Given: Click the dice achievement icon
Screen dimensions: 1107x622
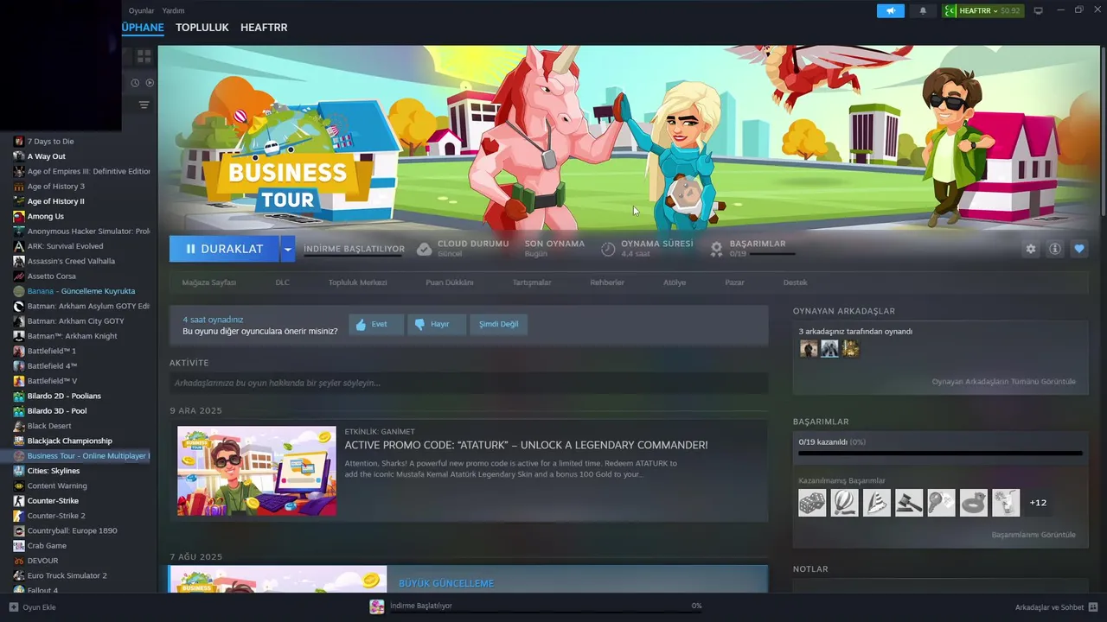Looking at the screenshot, I should 812,503.
